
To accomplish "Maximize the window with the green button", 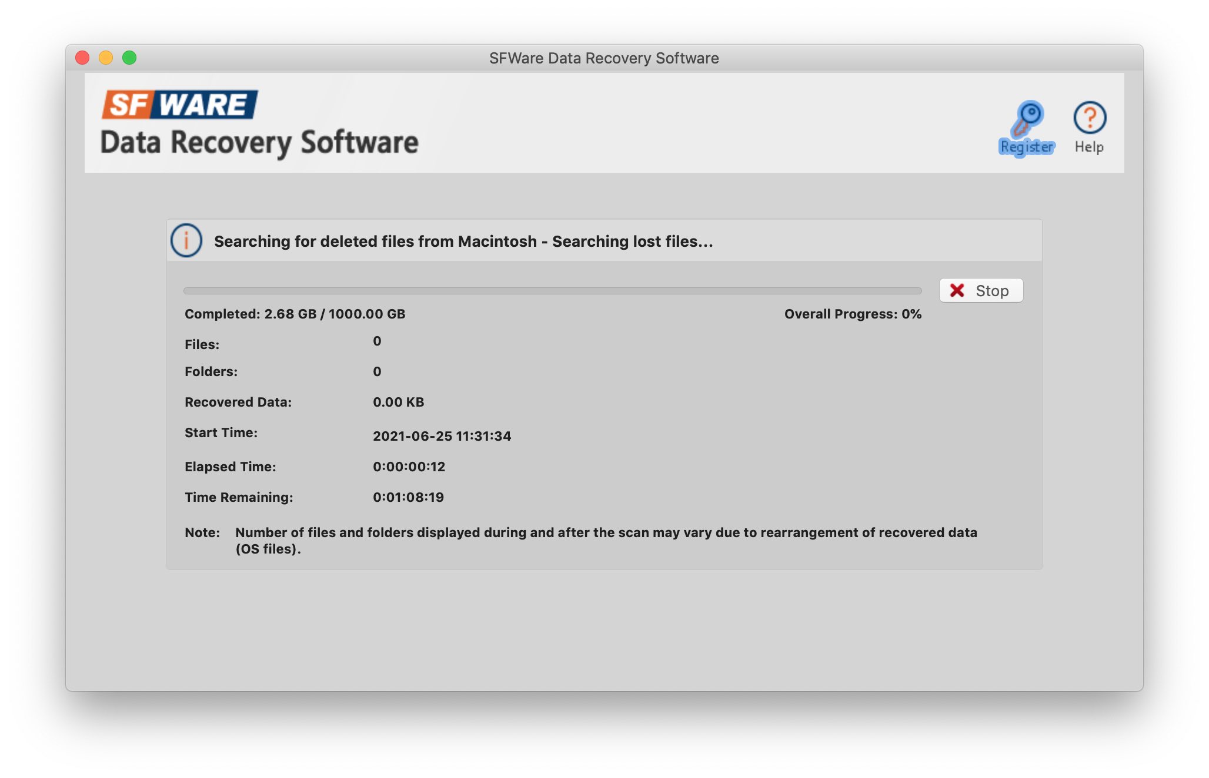I will click(129, 58).
